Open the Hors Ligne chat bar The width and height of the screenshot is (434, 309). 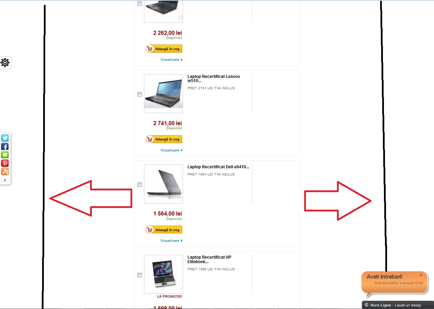point(398,305)
